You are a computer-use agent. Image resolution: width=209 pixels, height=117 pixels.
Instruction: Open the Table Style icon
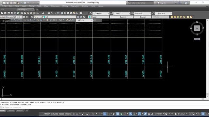pyautogui.click(x=132, y=13)
